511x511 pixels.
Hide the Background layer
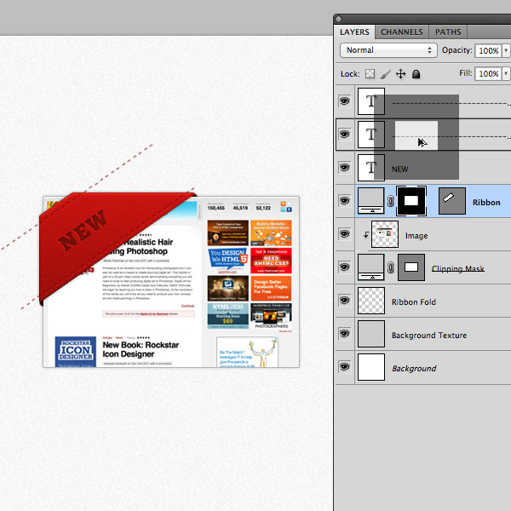[344, 366]
